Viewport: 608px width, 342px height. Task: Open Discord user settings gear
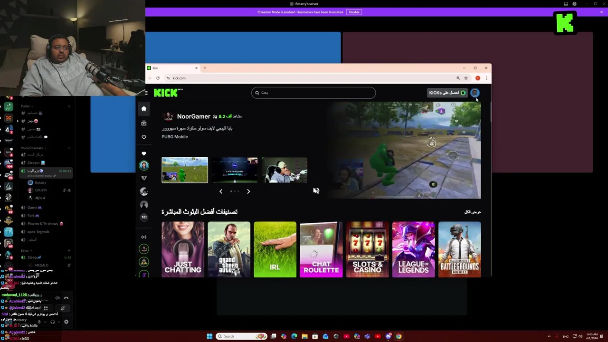[x=66, y=322]
